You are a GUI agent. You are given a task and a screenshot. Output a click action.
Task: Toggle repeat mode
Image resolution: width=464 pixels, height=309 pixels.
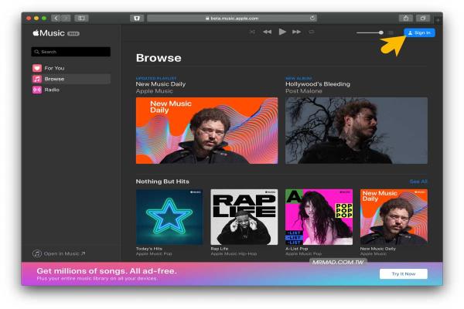click(312, 32)
